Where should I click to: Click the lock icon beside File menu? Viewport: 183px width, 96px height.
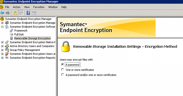point(2,7)
